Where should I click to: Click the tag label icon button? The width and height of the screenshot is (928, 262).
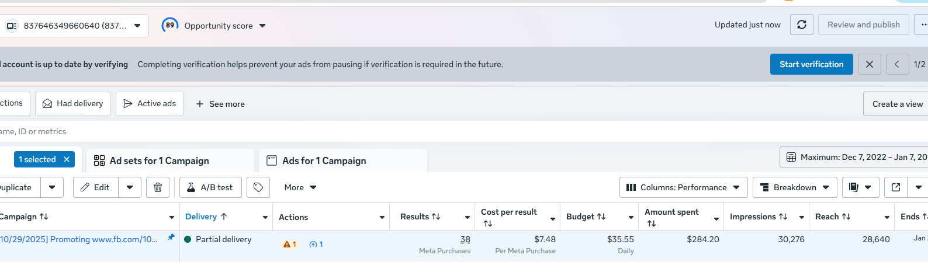point(258,187)
